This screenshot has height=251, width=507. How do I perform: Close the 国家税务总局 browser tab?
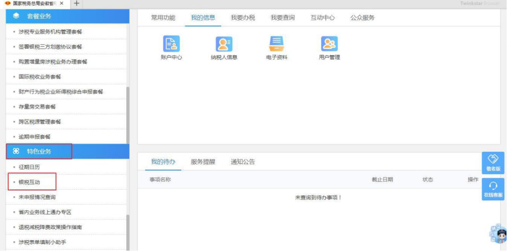pos(61,3)
